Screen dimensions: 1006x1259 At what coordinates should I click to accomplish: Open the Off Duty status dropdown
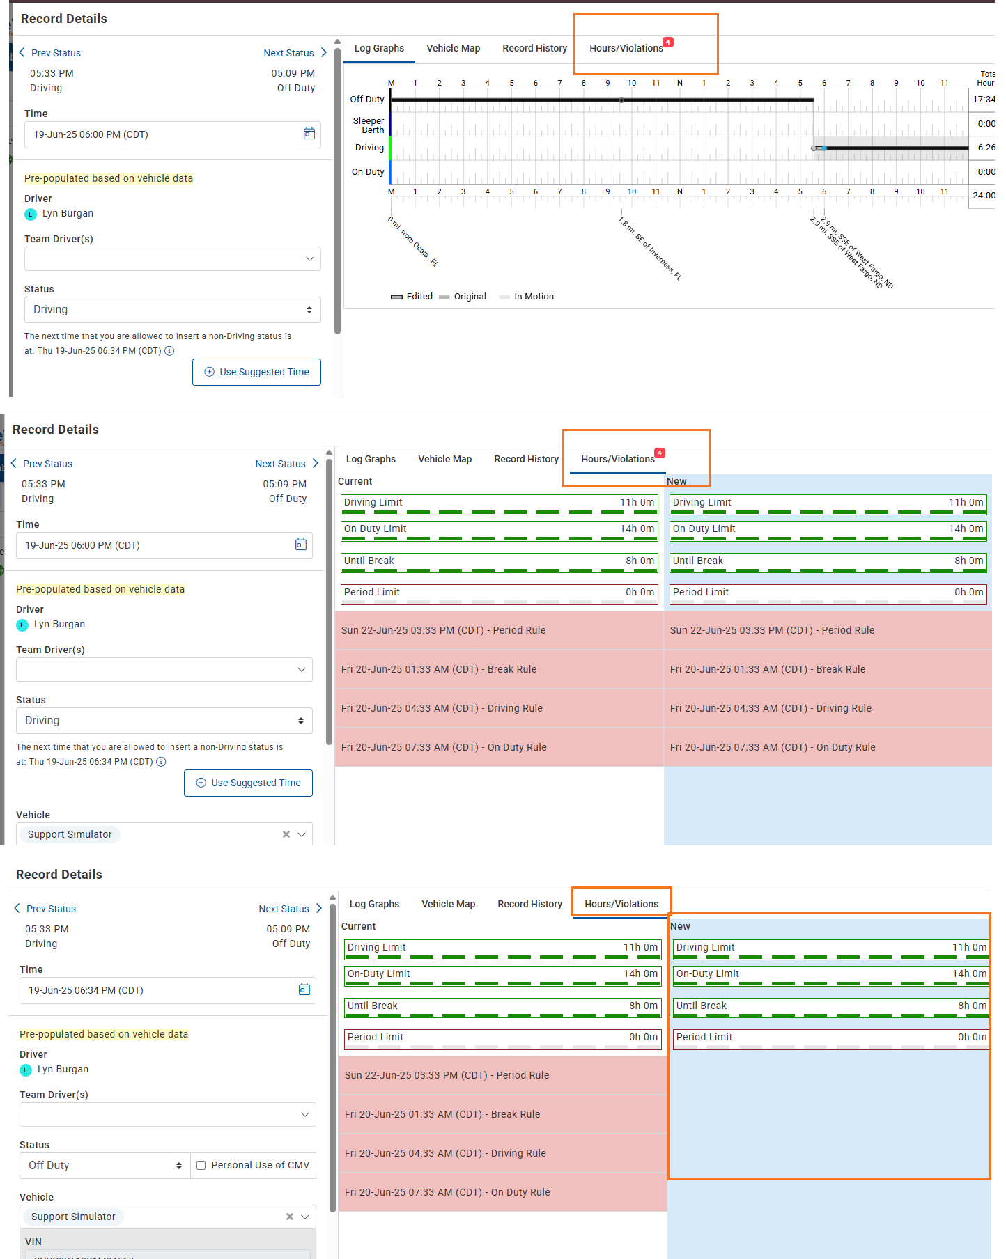(105, 1166)
